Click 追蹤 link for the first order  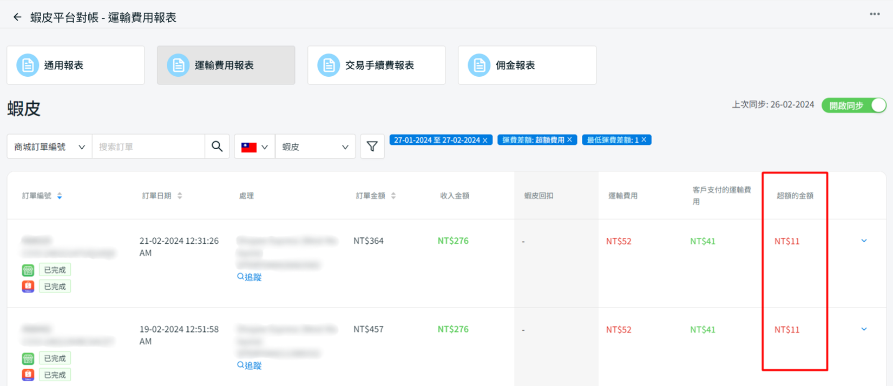[249, 277]
